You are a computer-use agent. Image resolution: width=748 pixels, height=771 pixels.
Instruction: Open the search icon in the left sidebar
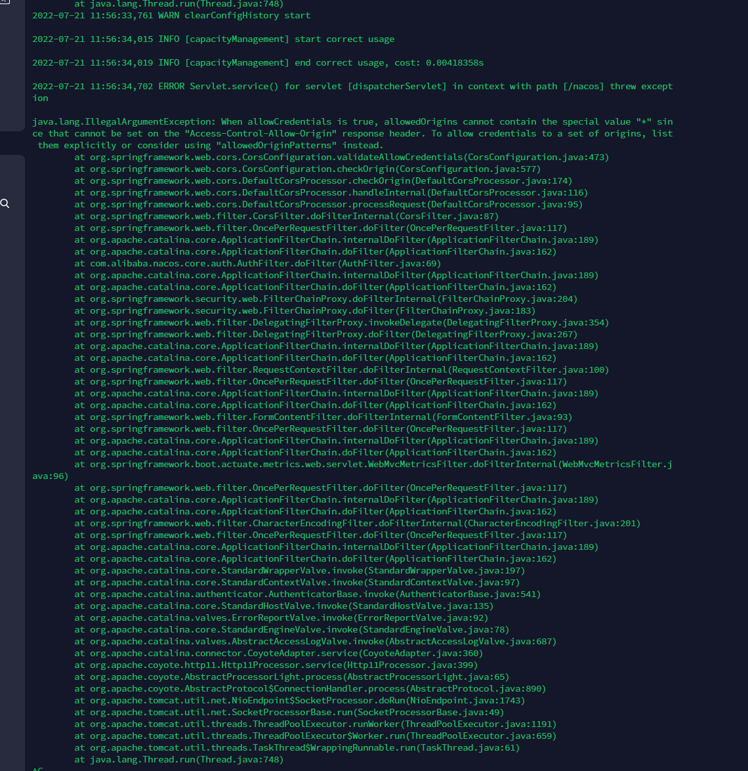click(x=5, y=203)
